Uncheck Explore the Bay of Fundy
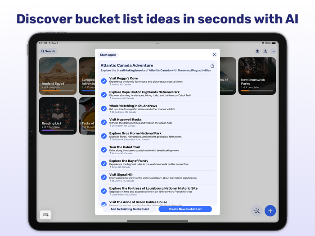This screenshot has height=236, width=315. coord(104,164)
